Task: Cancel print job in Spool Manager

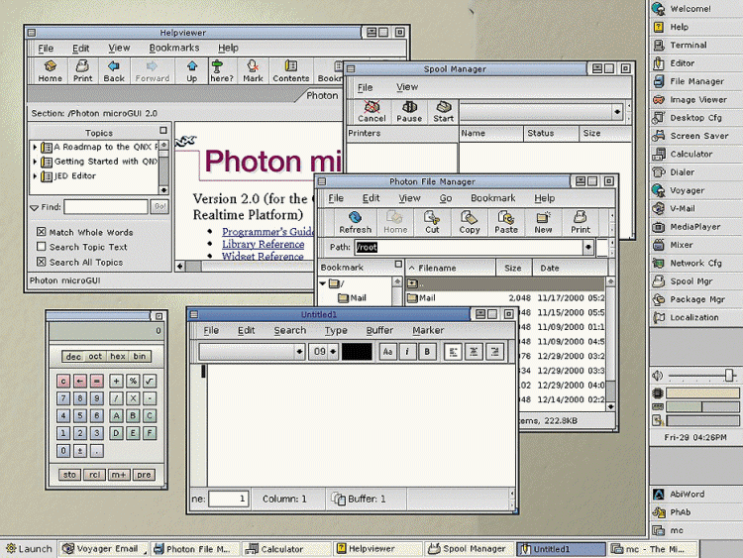Action: 371,111
